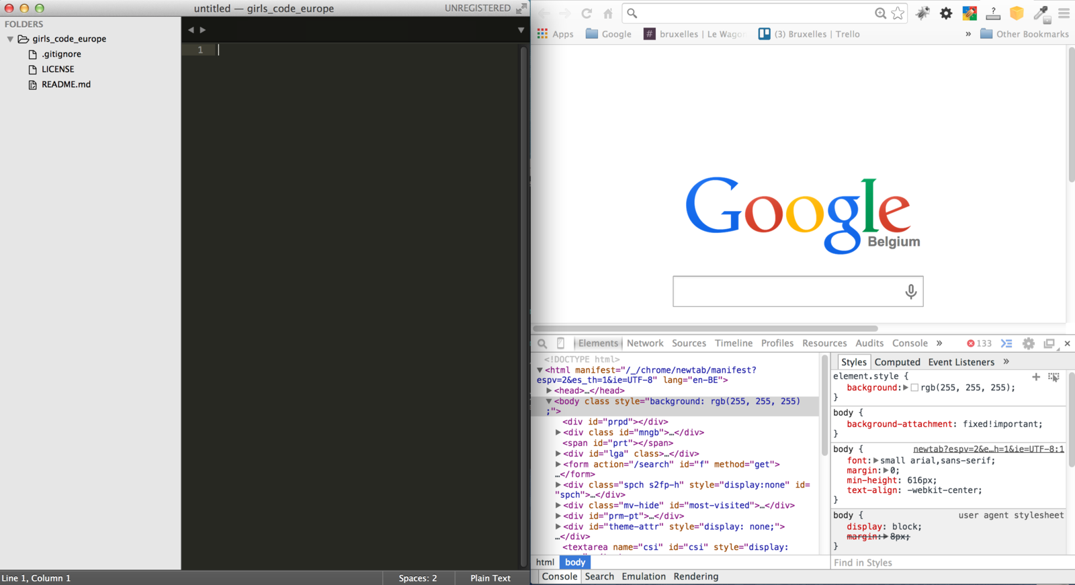
Task: Open the Computed styles tab
Action: coord(897,362)
